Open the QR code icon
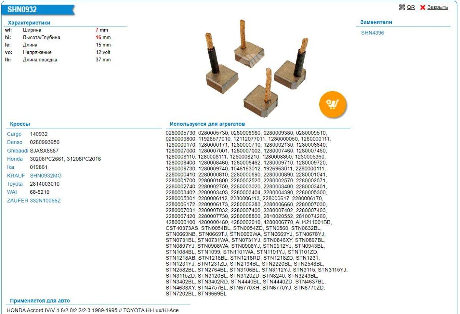This screenshot has width=460, height=314. 402,7
